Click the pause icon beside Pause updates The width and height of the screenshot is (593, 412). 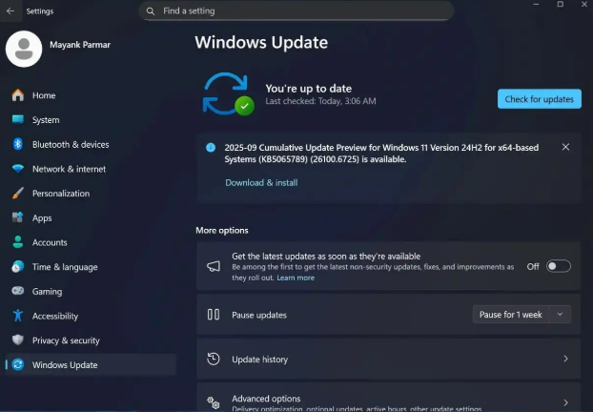click(x=214, y=315)
